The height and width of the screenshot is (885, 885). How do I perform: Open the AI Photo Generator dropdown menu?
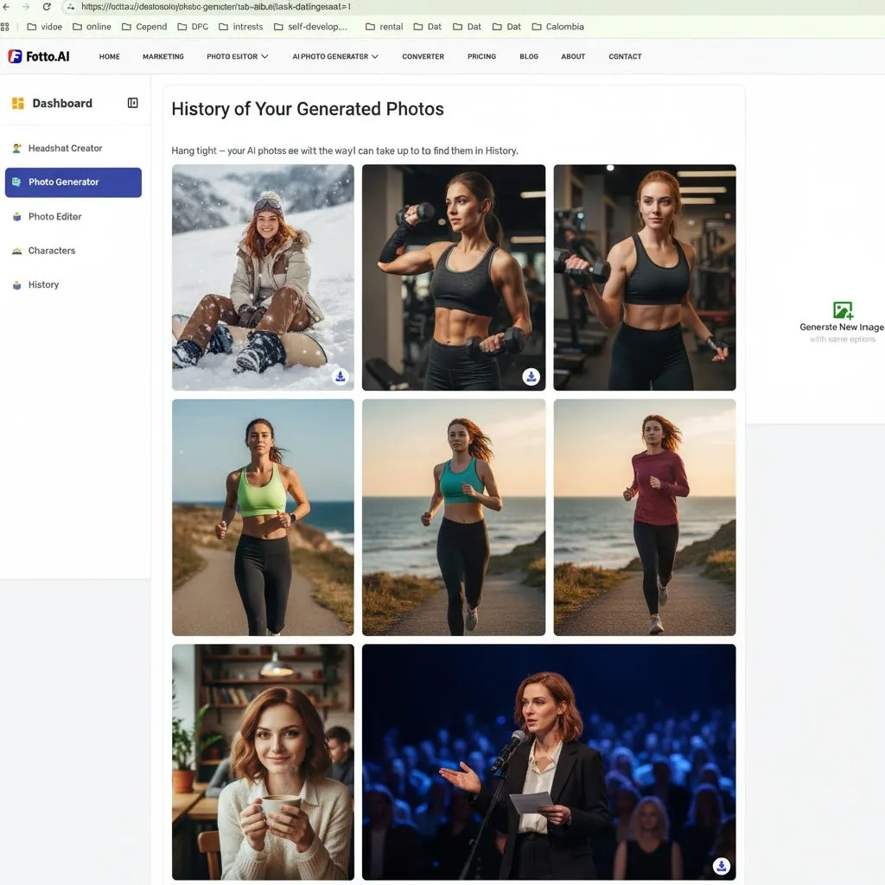(334, 56)
